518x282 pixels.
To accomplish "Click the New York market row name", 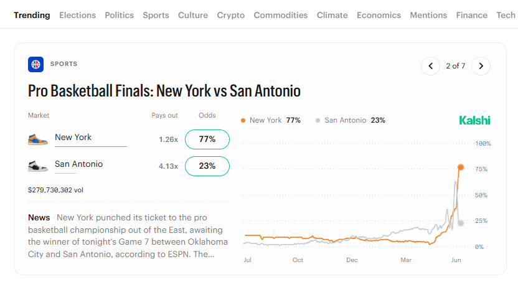I will (73, 138).
